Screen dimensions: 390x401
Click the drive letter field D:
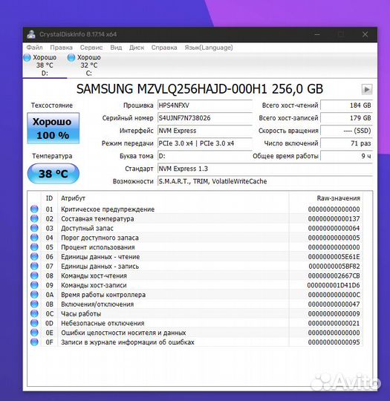[205, 156]
